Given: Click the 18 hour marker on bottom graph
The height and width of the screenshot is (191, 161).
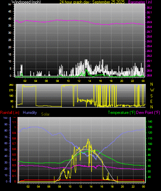Looking at the screenshot, I should (112, 187).
